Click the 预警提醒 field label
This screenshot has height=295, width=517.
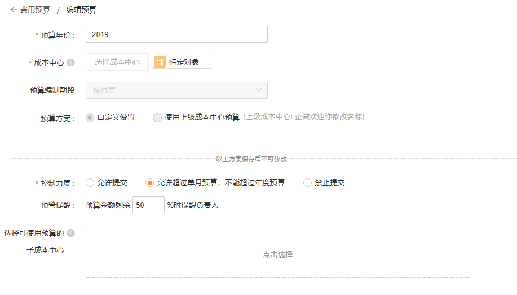[x=58, y=205]
